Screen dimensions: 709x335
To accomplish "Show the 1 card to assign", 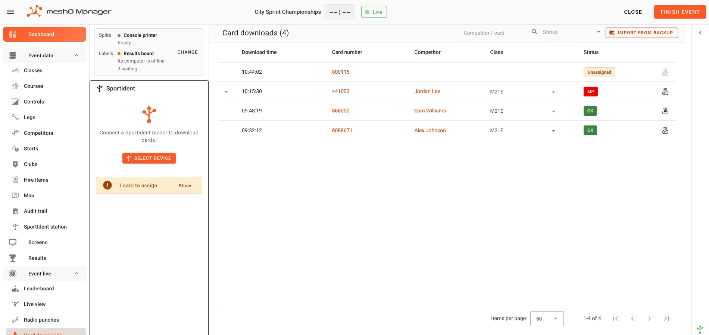I will coord(185,186).
